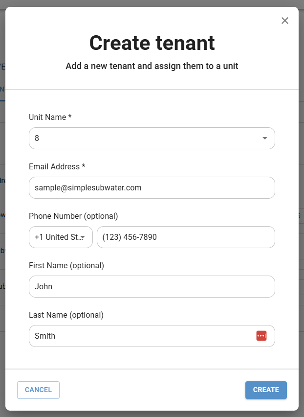Open the Unit Name selector showing 8

click(x=152, y=139)
